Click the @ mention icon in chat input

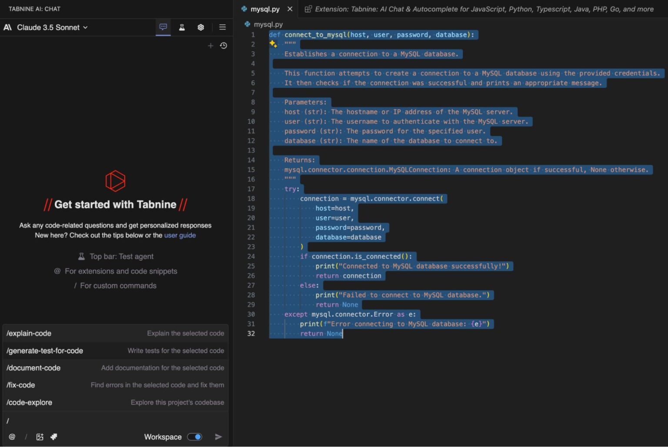click(13, 437)
